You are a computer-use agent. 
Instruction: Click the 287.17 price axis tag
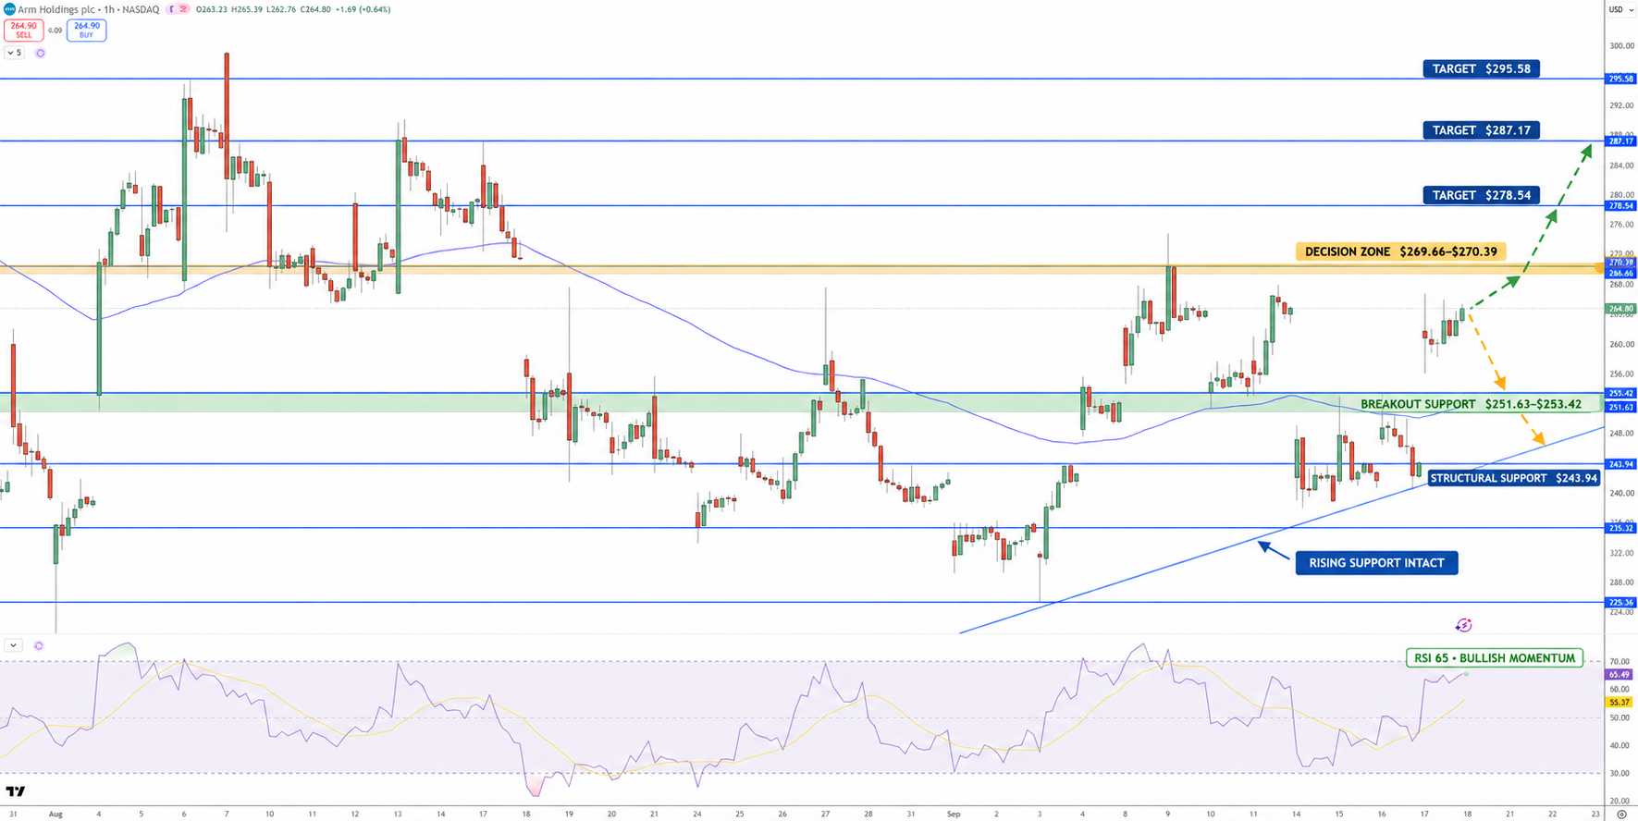click(1620, 141)
